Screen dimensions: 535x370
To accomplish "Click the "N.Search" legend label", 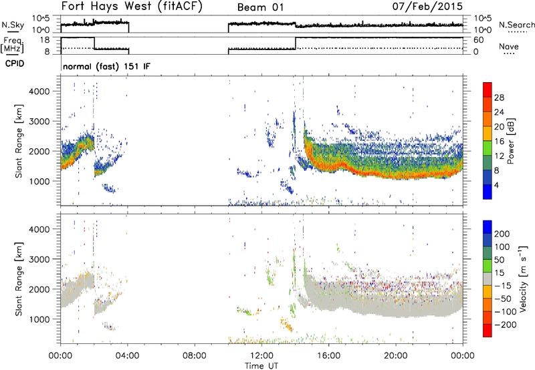I will pyautogui.click(x=517, y=25).
